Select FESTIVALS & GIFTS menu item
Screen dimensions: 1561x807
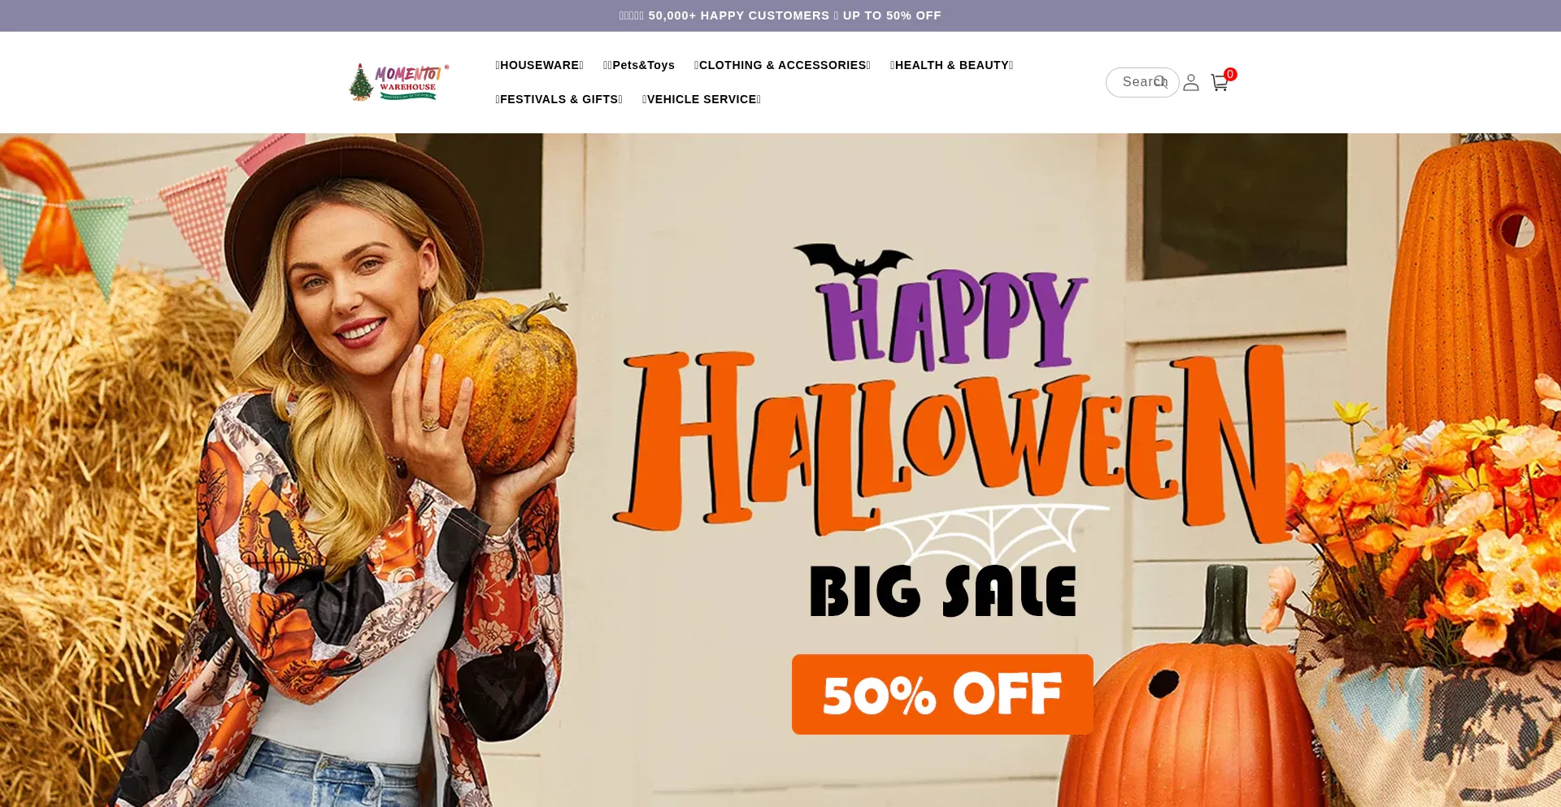click(x=559, y=99)
